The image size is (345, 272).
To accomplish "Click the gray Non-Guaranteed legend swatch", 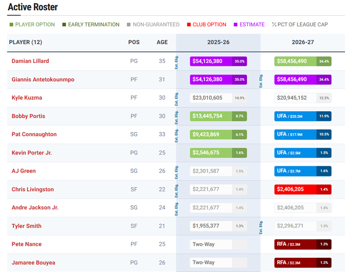I will 129,25.
